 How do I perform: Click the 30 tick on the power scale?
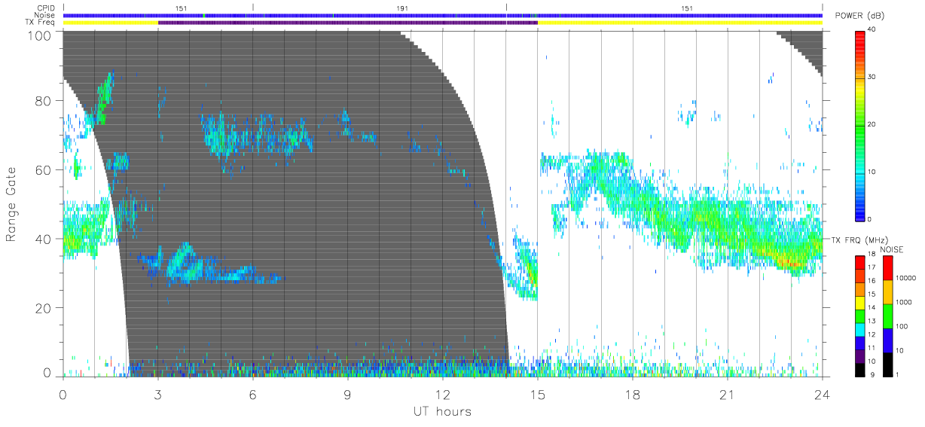coord(873,77)
